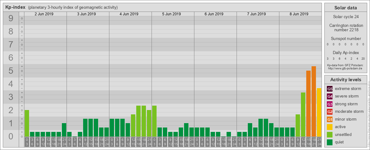Click the 'Kp-index' chart title
370x150 pixels.
tap(15, 7)
